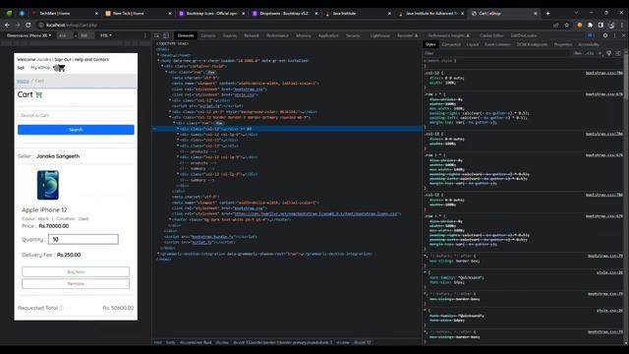Click the address bar showing localhost

pyautogui.click(x=296, y=25)
